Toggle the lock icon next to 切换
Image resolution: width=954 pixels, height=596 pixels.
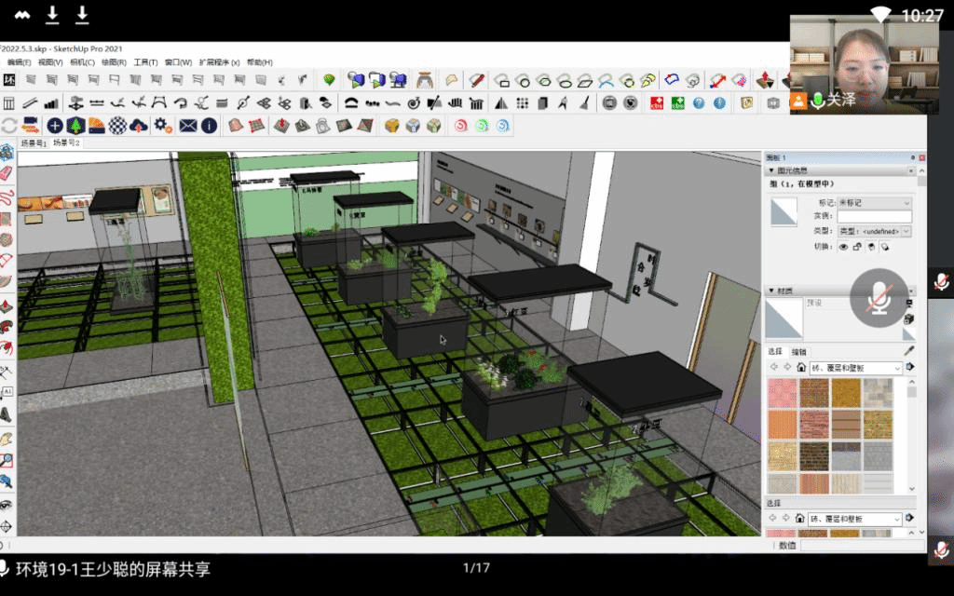857,247
